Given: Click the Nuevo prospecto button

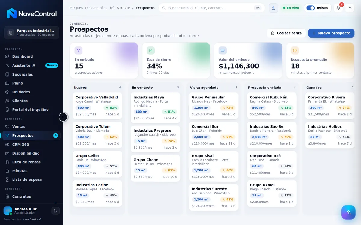Looking at the screenshot, I should pos(331,33).
